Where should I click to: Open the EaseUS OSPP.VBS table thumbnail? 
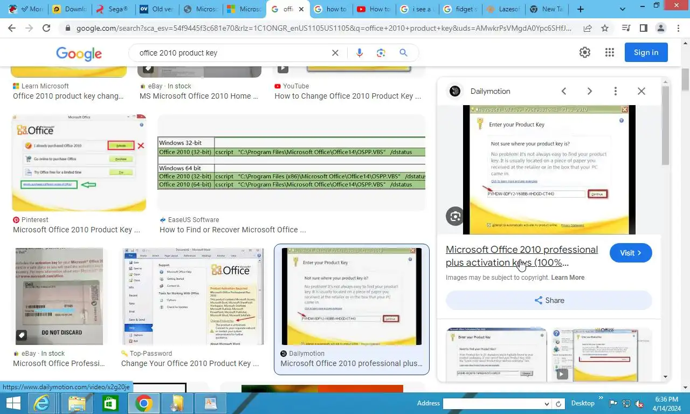click(x=291, y=163)
